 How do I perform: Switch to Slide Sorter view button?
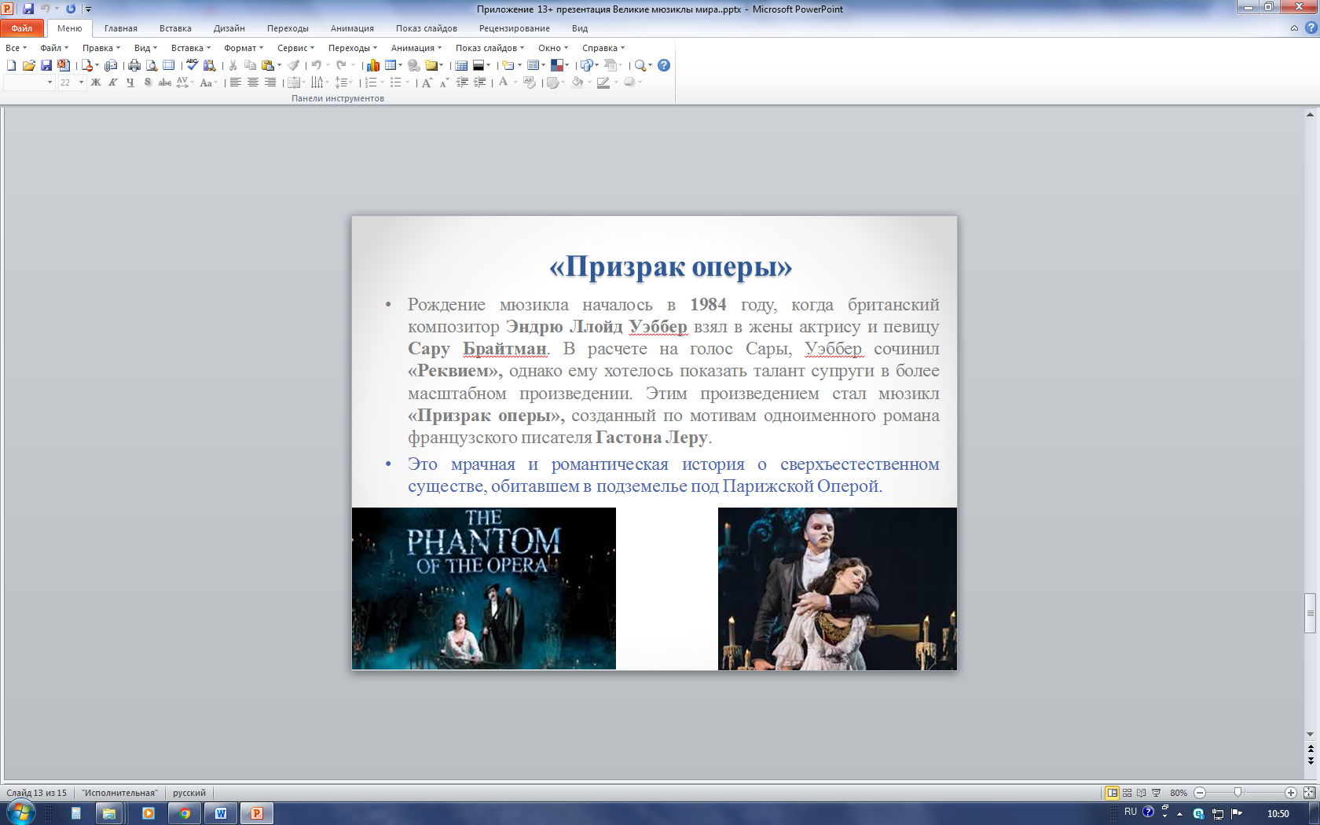[x=1127, y=793]
